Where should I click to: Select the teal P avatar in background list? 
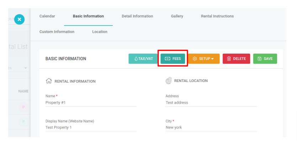click(x=23, y=122)
